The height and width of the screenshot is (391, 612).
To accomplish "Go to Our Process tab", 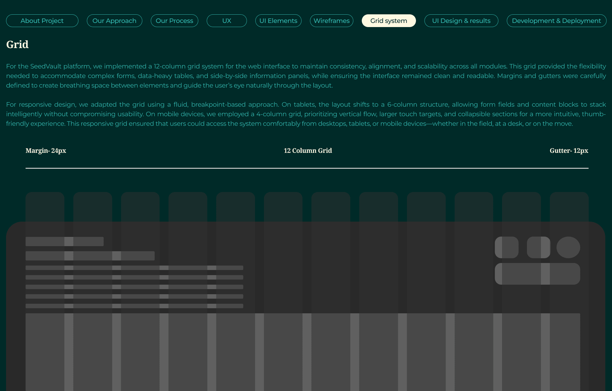I will tap(174, 21).
